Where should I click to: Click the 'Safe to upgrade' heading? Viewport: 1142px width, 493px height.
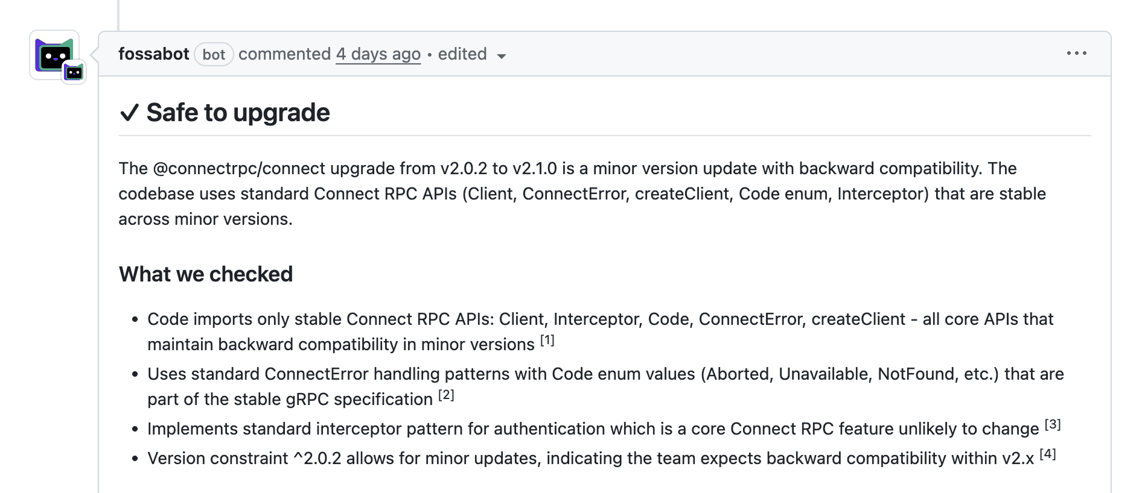coord(238,113)
